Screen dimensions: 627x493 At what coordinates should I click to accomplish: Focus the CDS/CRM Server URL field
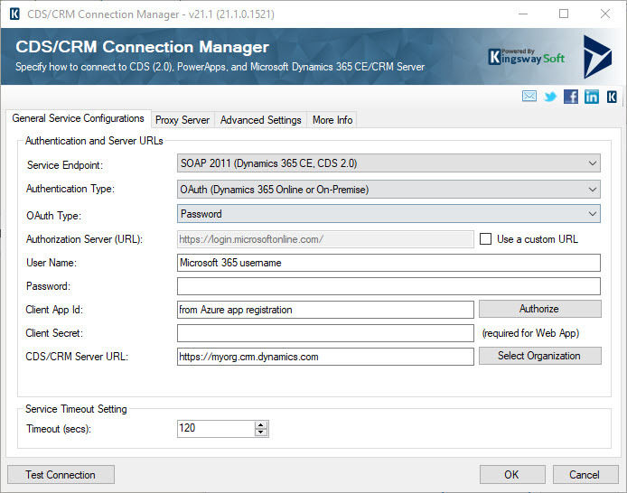point(325,357)
